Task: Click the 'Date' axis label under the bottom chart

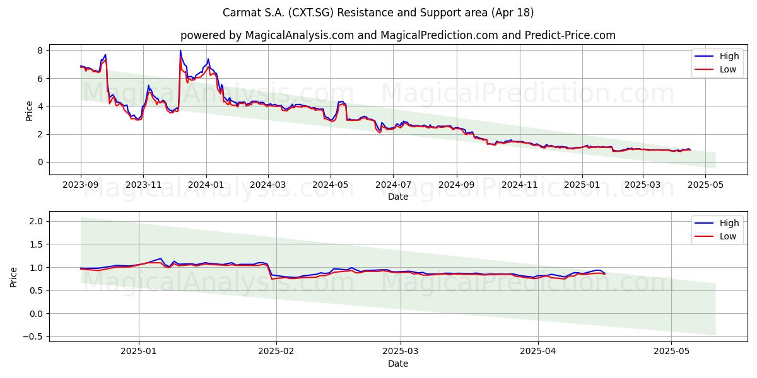Action: (398, 364)
